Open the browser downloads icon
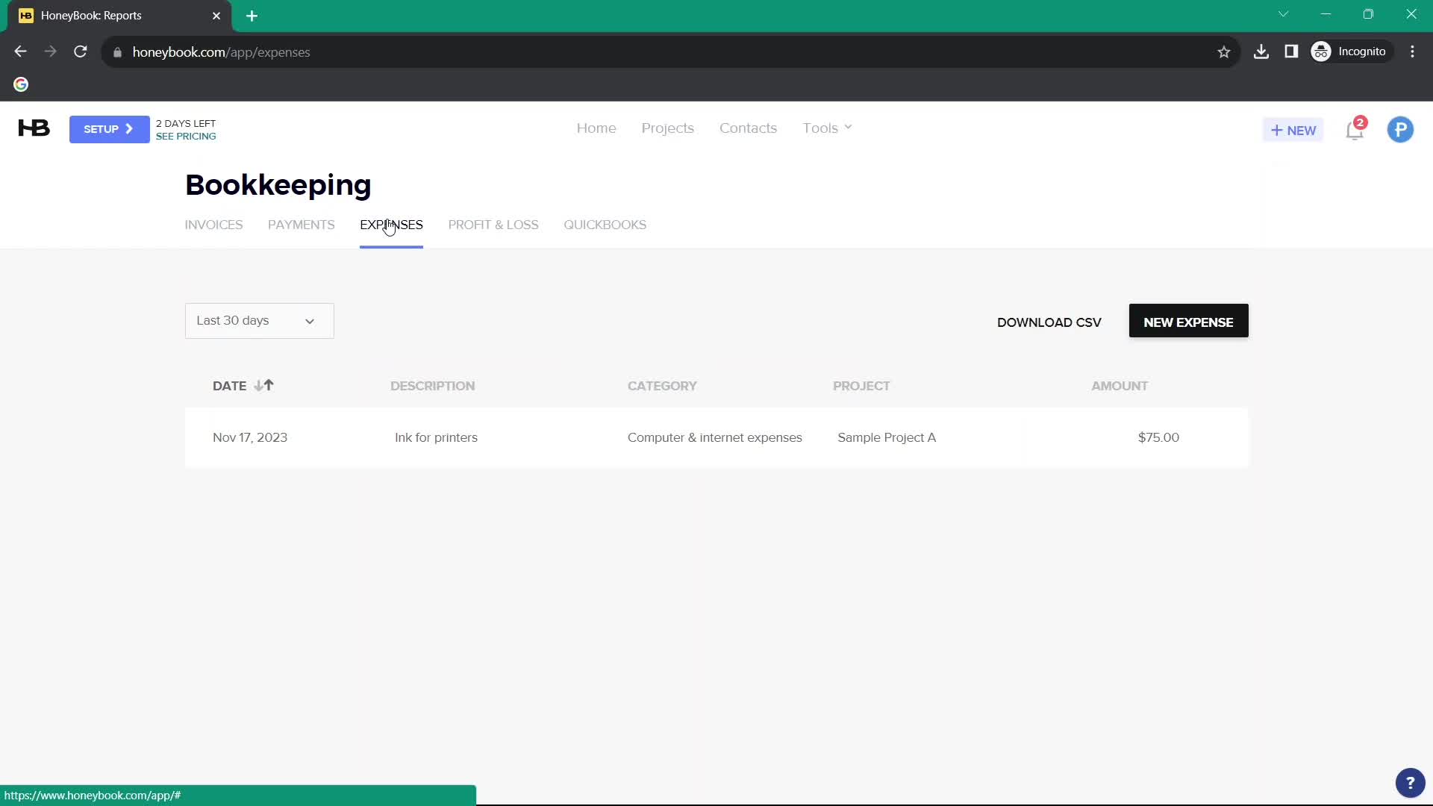 pos(1261,51)
